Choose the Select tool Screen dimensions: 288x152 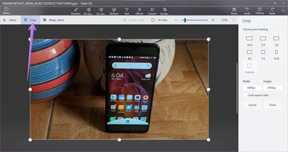click(10, 20)
